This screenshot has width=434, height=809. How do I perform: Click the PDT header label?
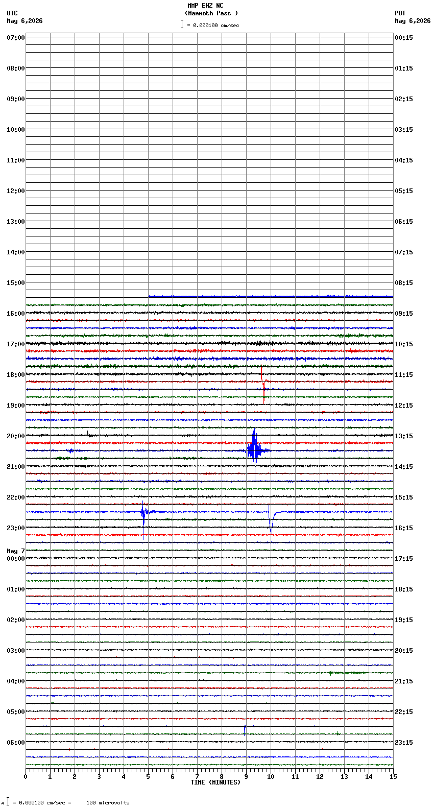(x=400, y=13)
